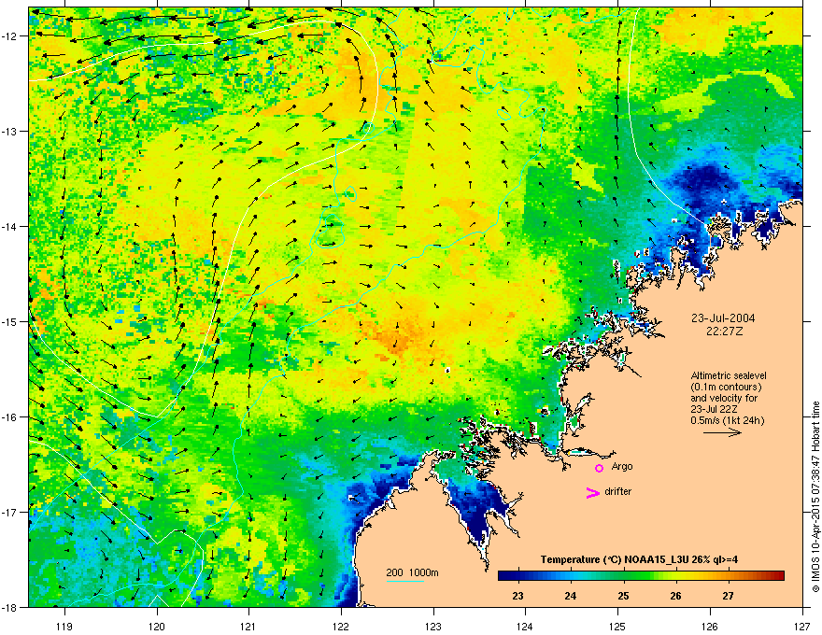The width and height of the screenshot is (822, 635).
Task: Click the latitude label -12
Action: click(x=10, y=36)
